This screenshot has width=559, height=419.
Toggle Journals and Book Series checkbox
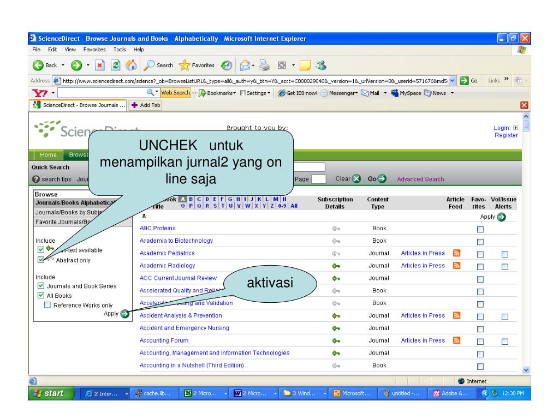[x=41, y=286]
